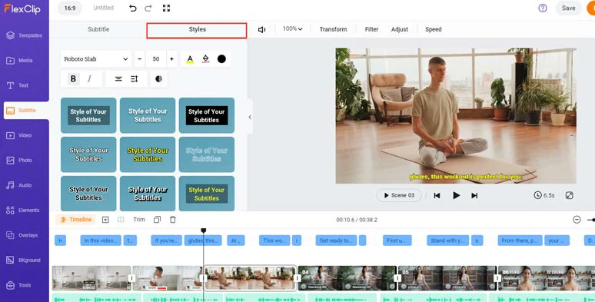The image size is (595, 302).
Task: Expand preview with fullscreen icon
Action: (x=569, y=195)
